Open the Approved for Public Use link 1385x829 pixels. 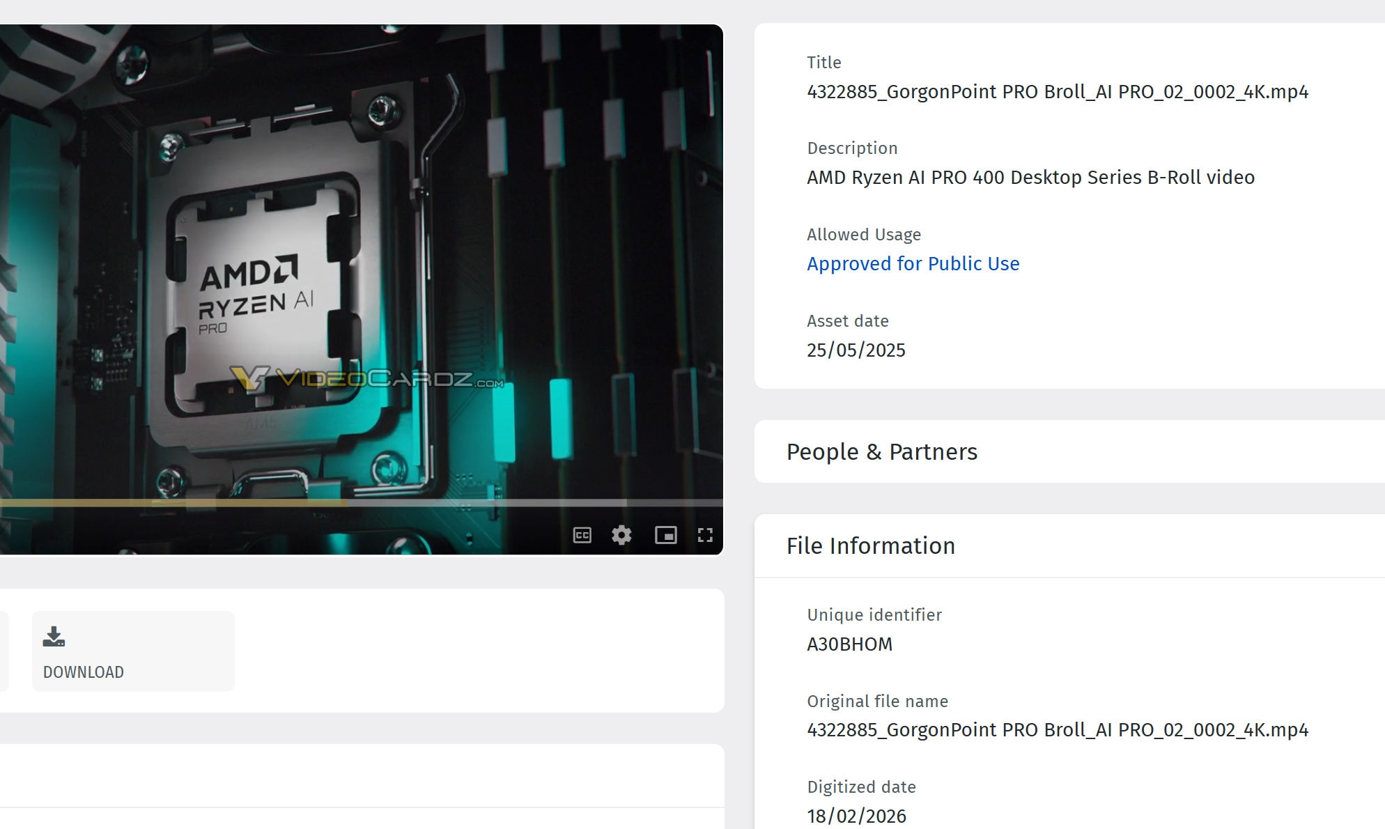913,264
